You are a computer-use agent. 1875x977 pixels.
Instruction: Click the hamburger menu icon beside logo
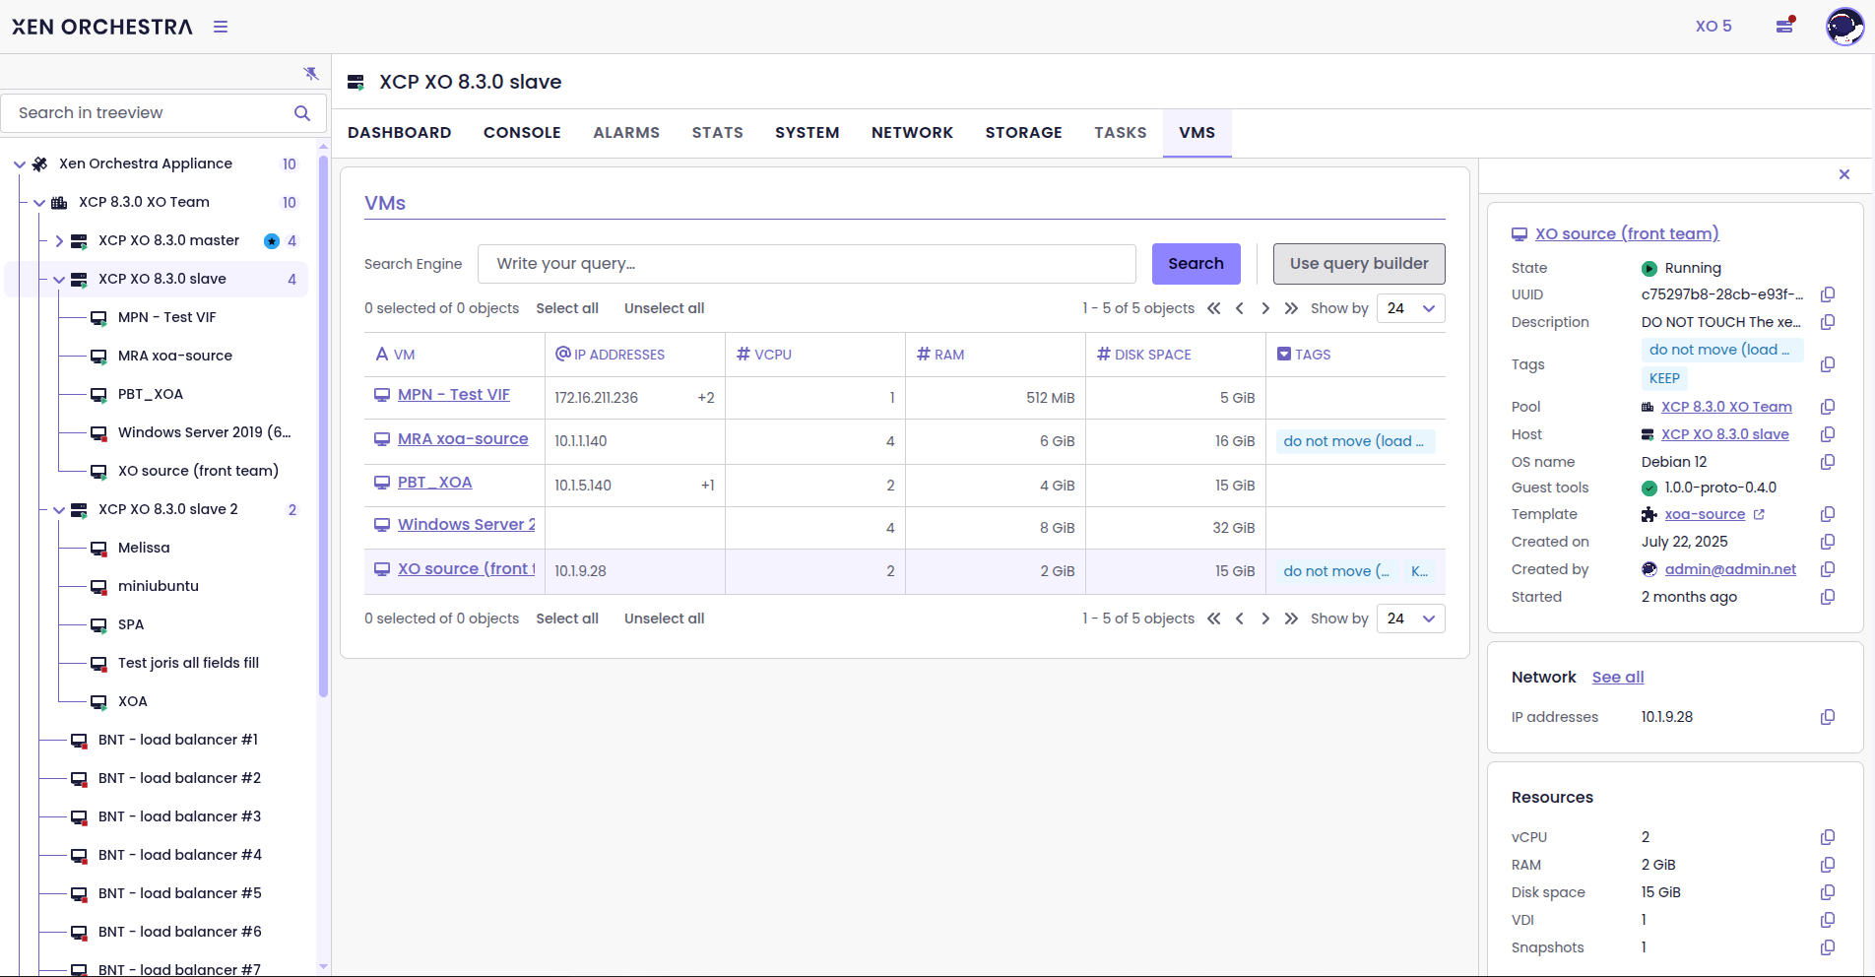(x=221, y=27)
